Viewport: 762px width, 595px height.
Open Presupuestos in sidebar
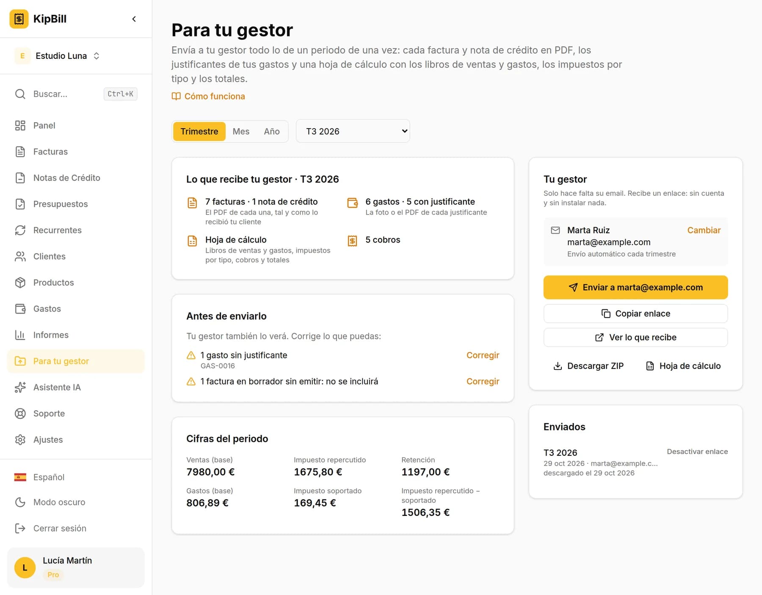tap(76, 204)
